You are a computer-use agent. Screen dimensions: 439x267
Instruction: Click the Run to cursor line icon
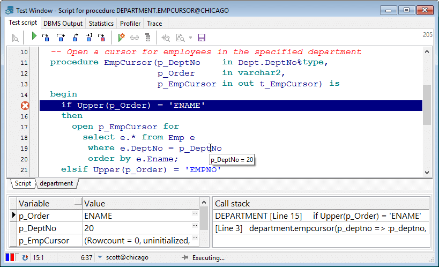(89, 38)
